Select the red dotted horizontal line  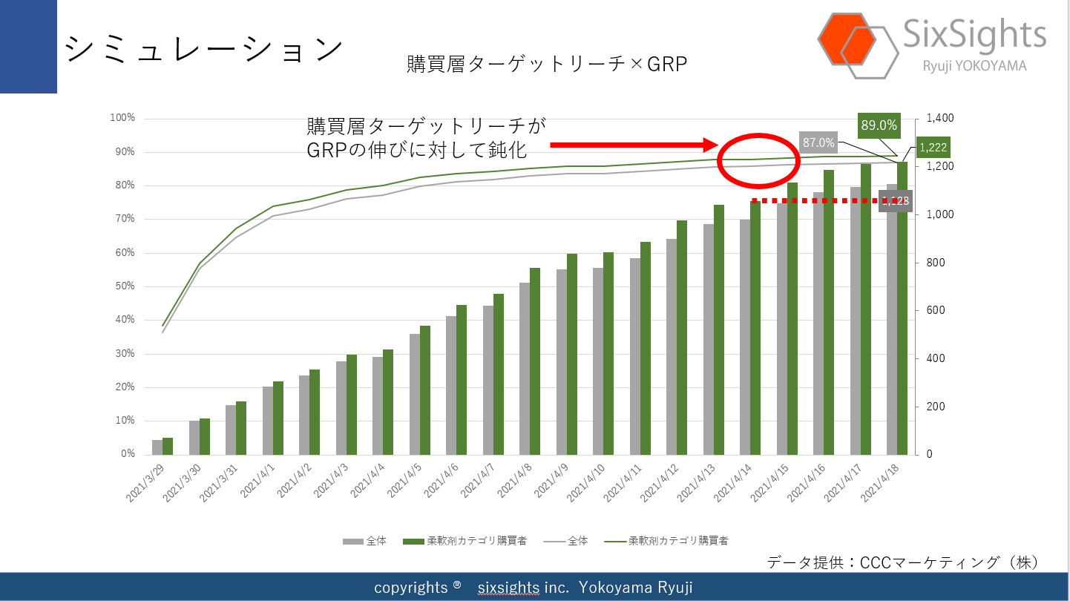816,200
